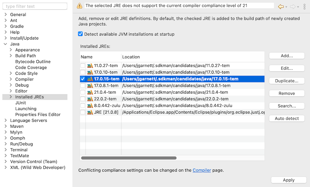The image size is (310, 187).
Task: Follow the Compiler page link
Action: (201, 170)
